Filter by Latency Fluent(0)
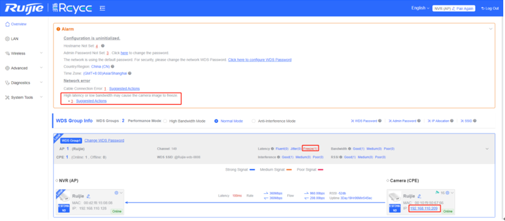The width and height of the screenshot is (505, 221). 282,149
